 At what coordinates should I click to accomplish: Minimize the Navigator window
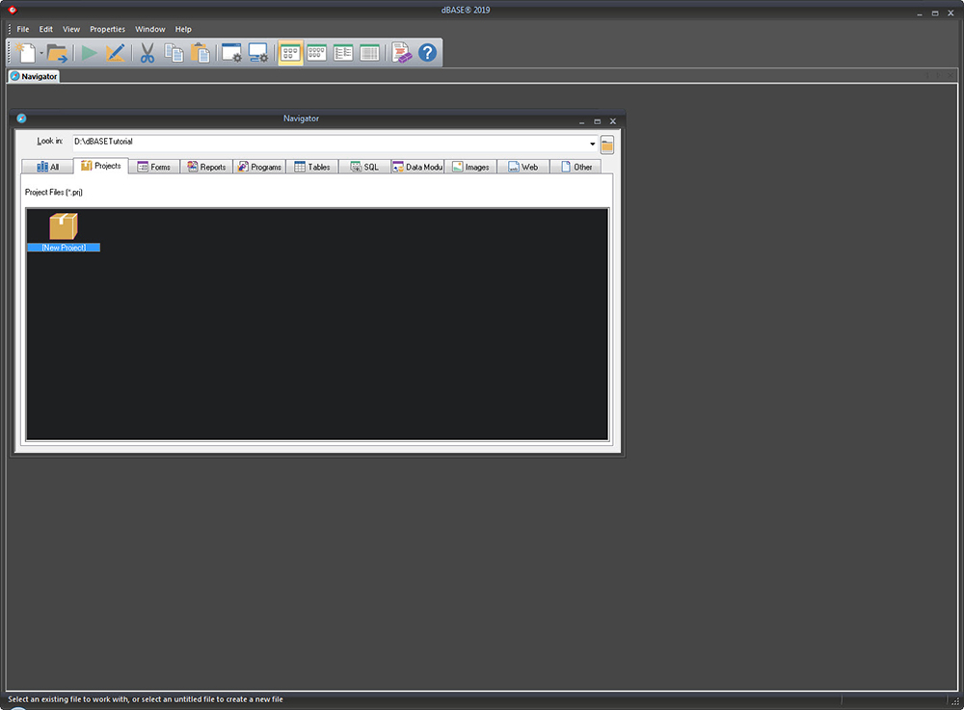tap(581, 121)
